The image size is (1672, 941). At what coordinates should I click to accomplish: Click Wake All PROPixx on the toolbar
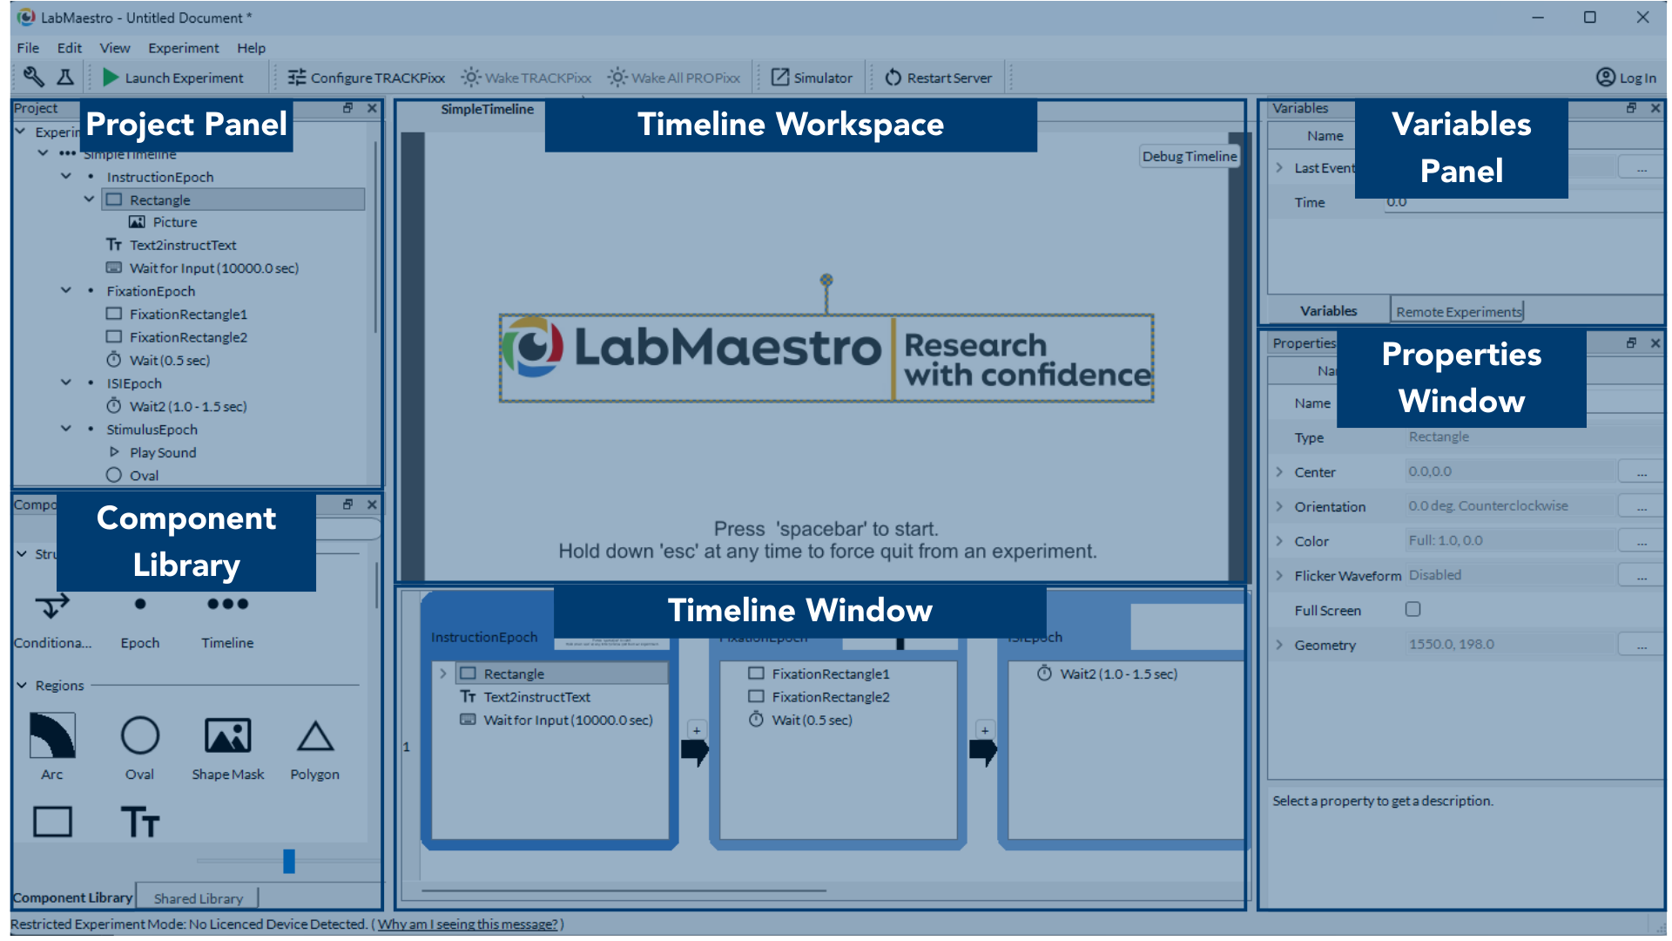tap(673, 77)
